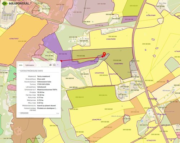Click the Ava link beside Omanik
Screen dimensions: 180x143
58,113
